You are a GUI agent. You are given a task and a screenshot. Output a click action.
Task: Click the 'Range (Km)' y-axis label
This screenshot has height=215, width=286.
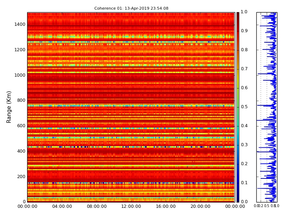pos(9,107)
